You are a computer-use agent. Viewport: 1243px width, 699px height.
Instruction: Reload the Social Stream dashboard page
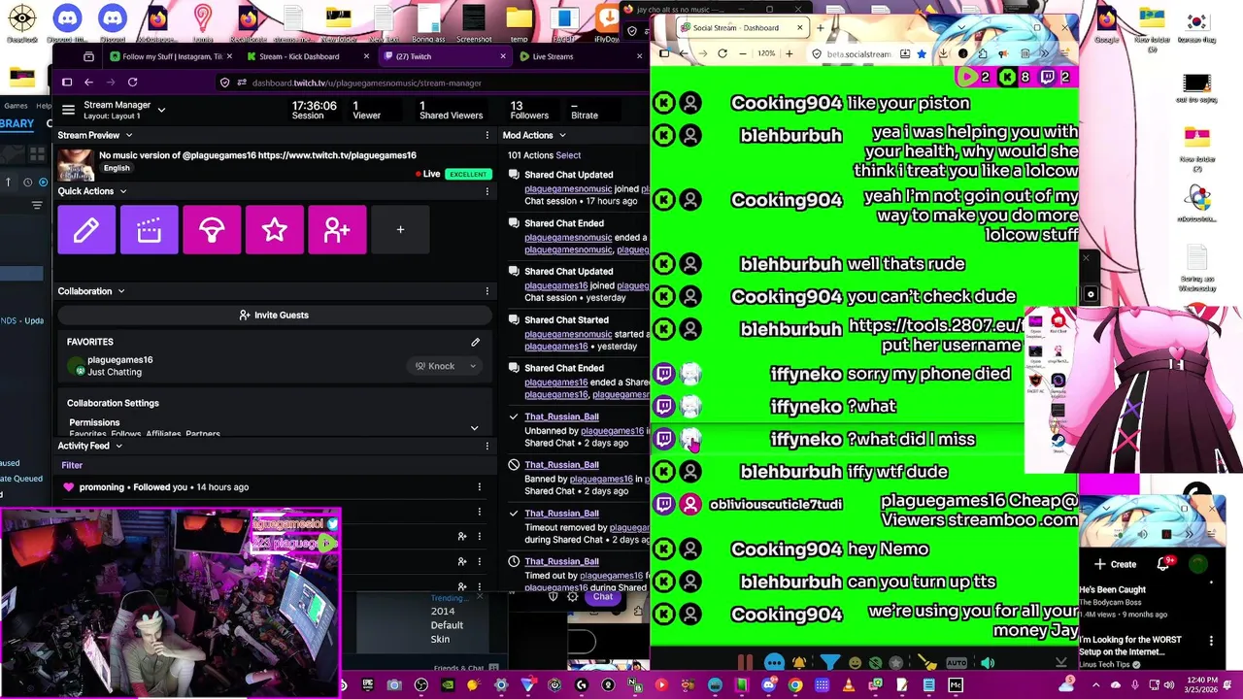point(722,54)
